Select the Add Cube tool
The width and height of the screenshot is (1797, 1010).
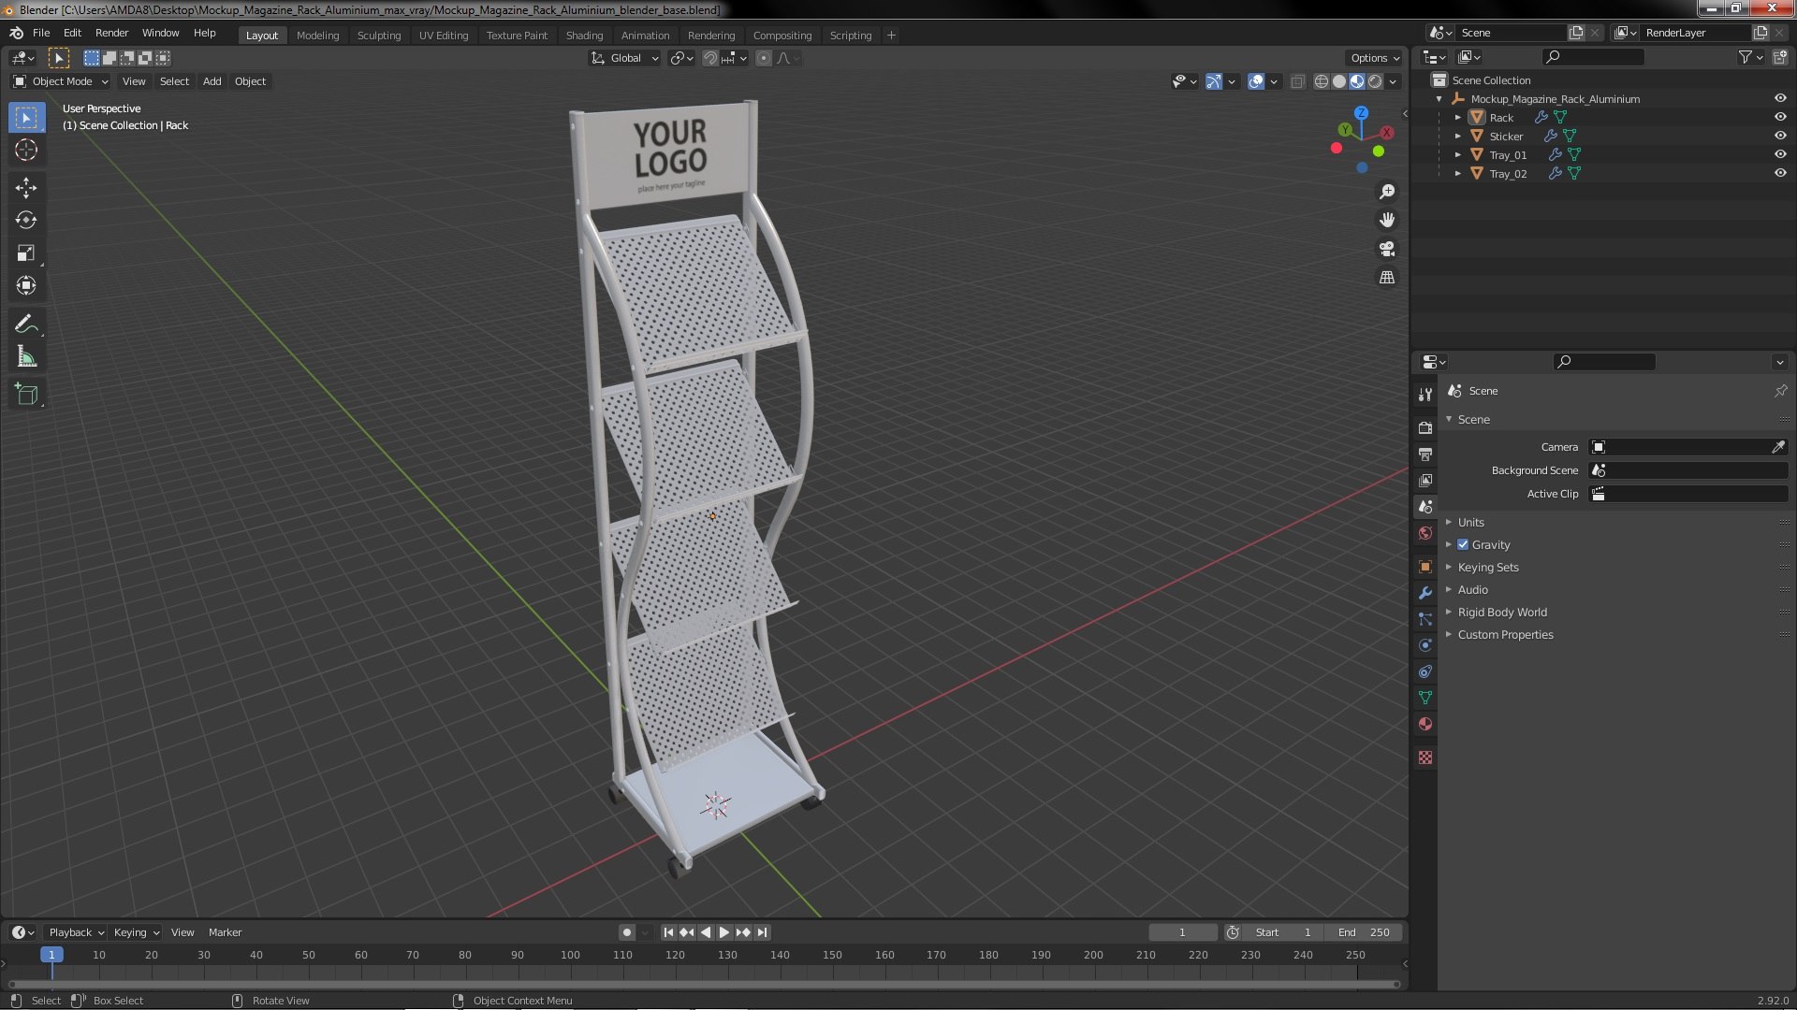tap(26, 395)
